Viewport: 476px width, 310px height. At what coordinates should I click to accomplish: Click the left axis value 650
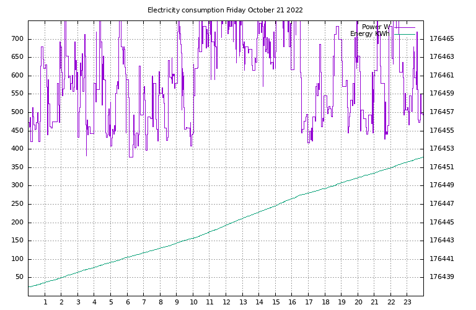(x=17, y=57)
